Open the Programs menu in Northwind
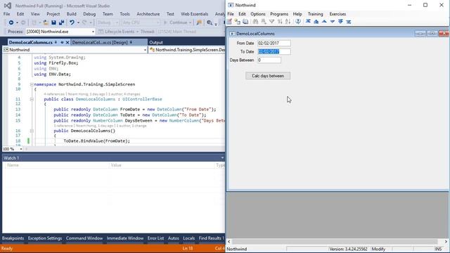The width and height of the screenshot is (450, 253). pos(279,14)
